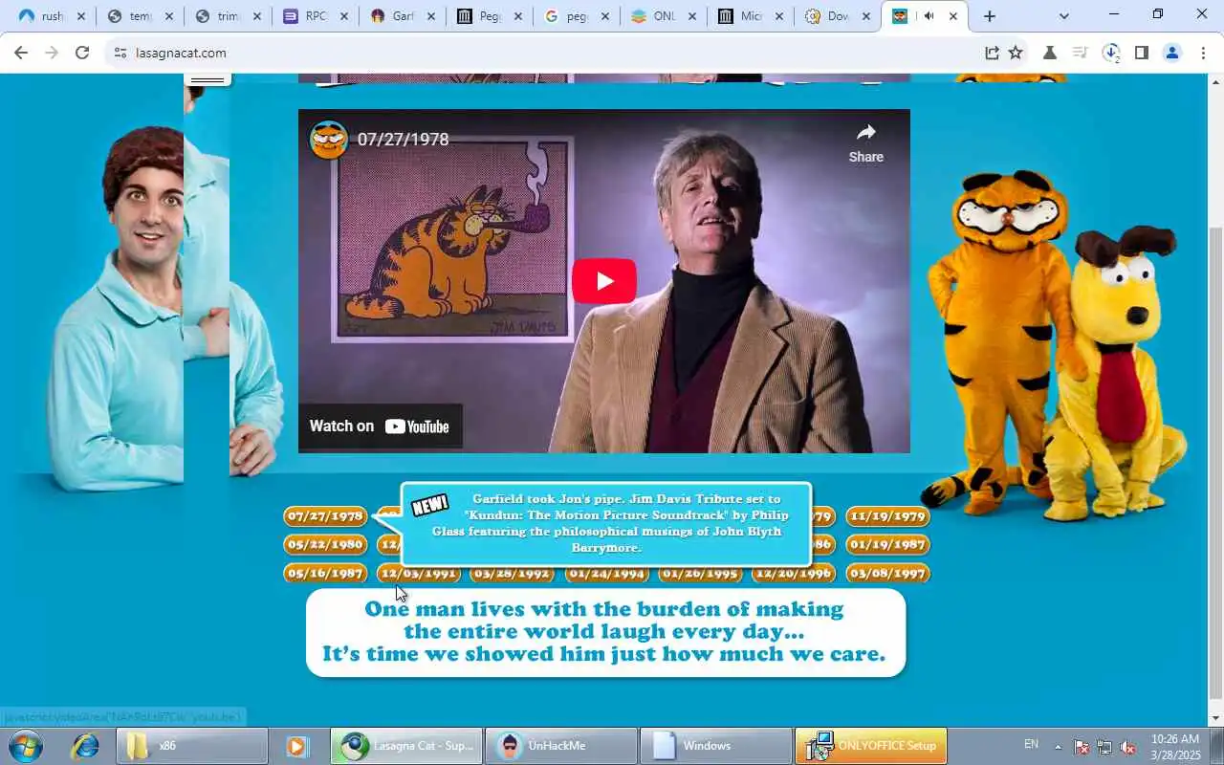Open the Action Center flag tray icon
Screen dimensions: 1224x765
pos(1082,747)
